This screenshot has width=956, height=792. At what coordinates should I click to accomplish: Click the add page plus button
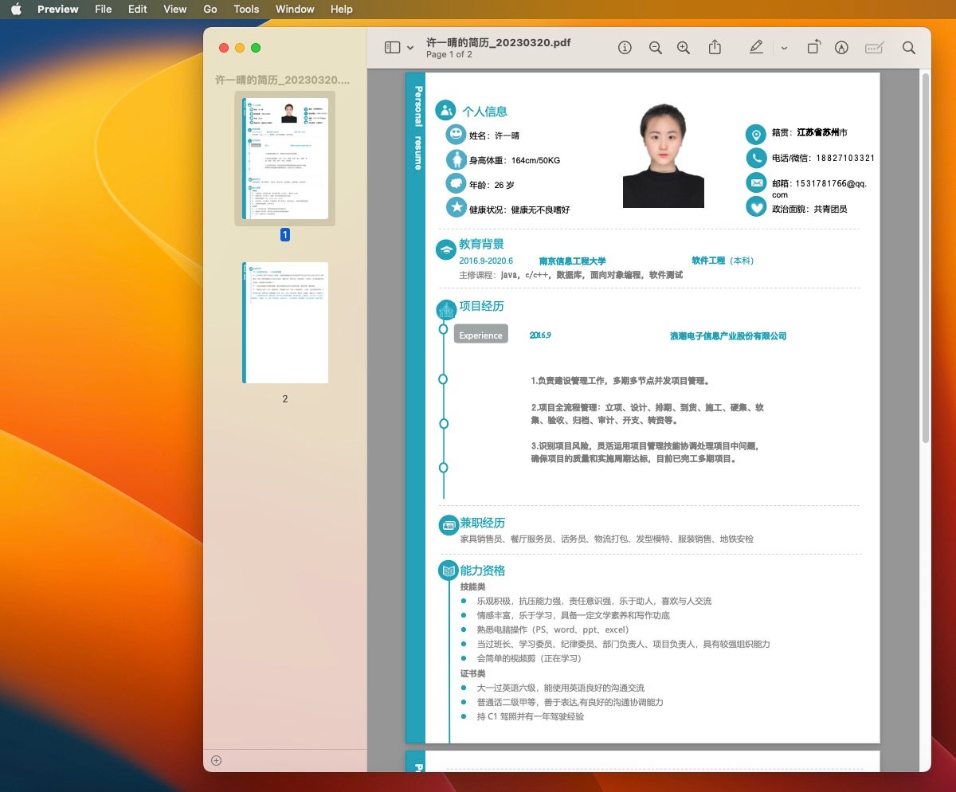216,760
